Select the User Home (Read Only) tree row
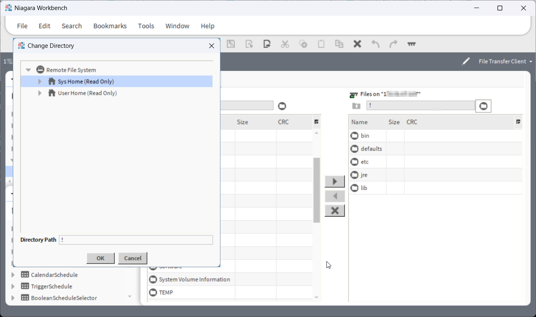536x317 pixels. point(116,93)
